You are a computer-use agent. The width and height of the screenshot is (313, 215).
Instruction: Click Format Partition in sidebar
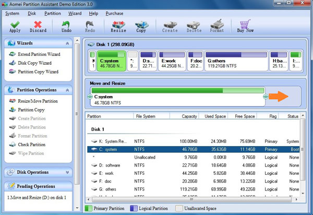point(28,136)
